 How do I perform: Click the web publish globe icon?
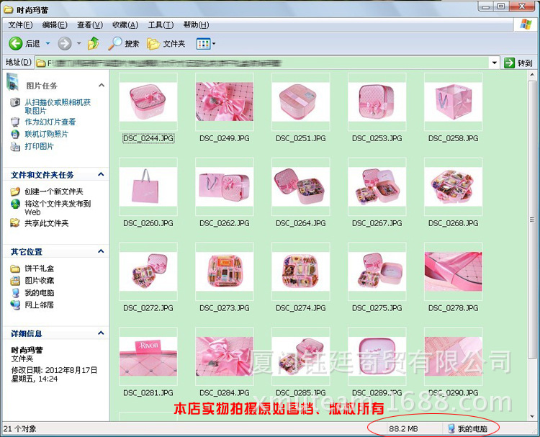click(15, 204)
